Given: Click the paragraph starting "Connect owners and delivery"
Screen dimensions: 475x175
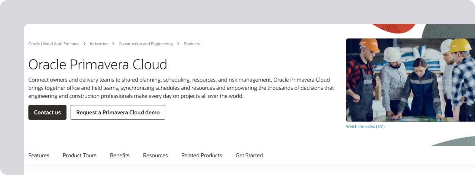Looking at the screenshot, I should tap(181, 88).
